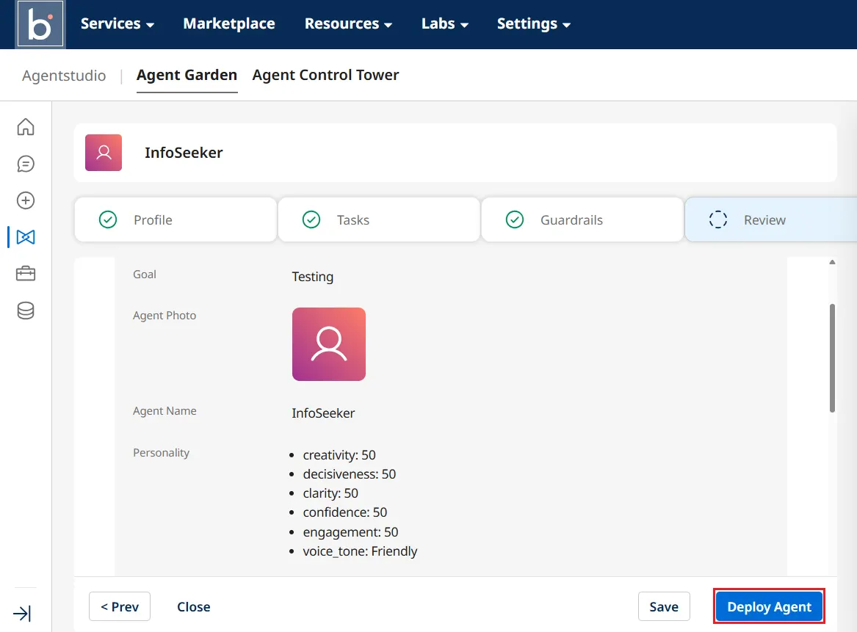The width and height of the screenshot is (857, 632).
Task: Click the database stack sidebar icon
Action: click(x=26, y=311)
